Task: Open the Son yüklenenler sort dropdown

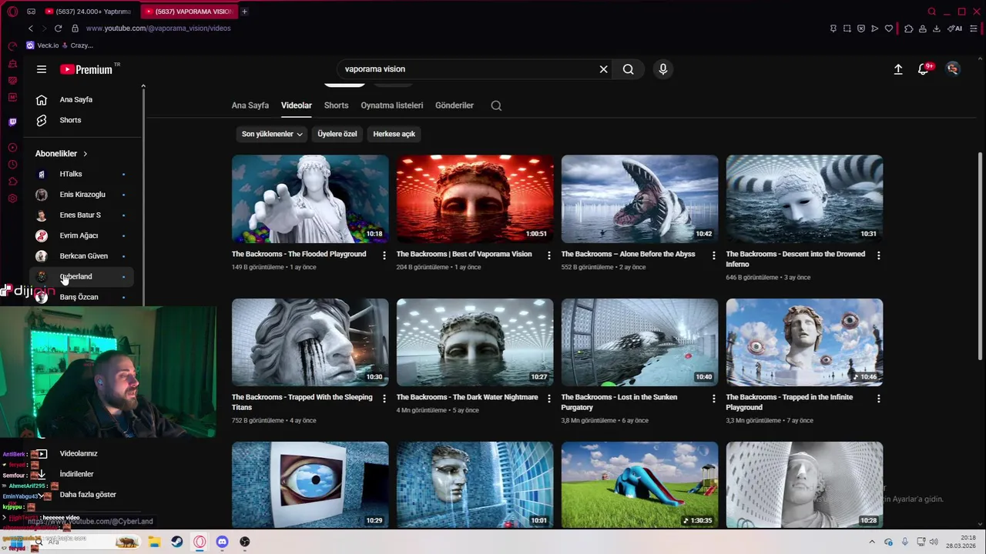Action: click(x=272, y=134)
